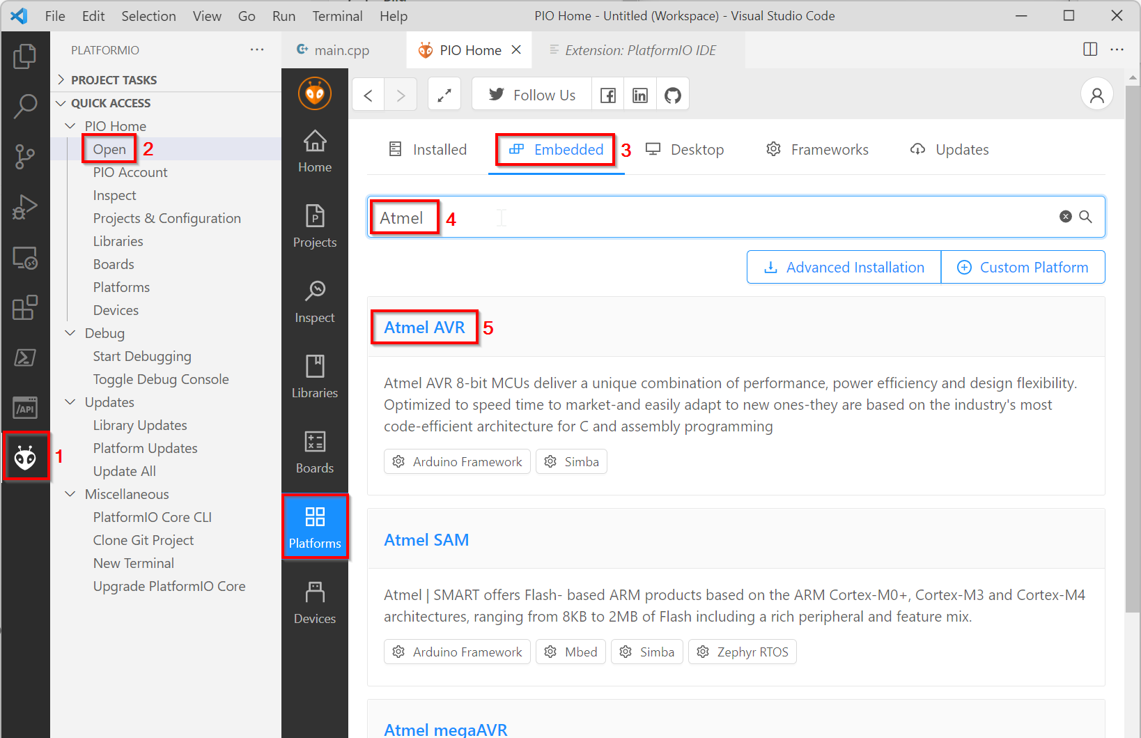This screenshot has width=1141, height=738.
Task: Switch to the main.cpp editor tab
Action: point(343,50)
